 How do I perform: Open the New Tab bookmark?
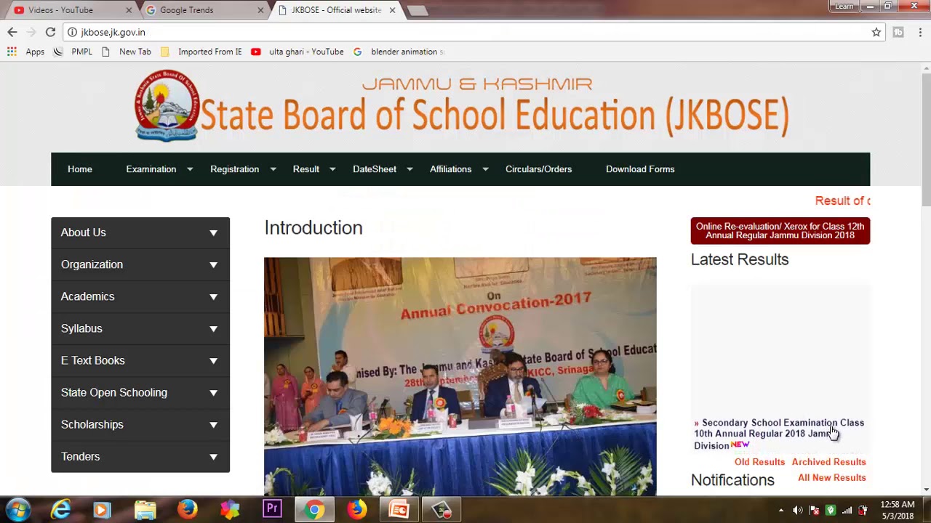(x=127, y=52)
